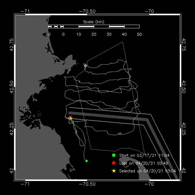Image resolution: width=195 pixels, height=195 pixels.
Task: Click the yellow selected-position star on map
Action: coord(71,118)
